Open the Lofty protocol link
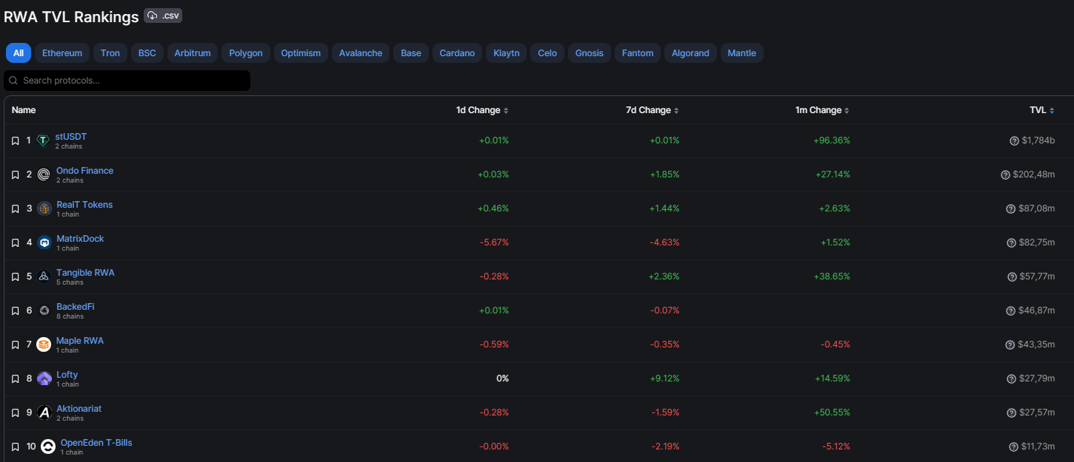This screenshot has width=1074, height=462. 67,375
